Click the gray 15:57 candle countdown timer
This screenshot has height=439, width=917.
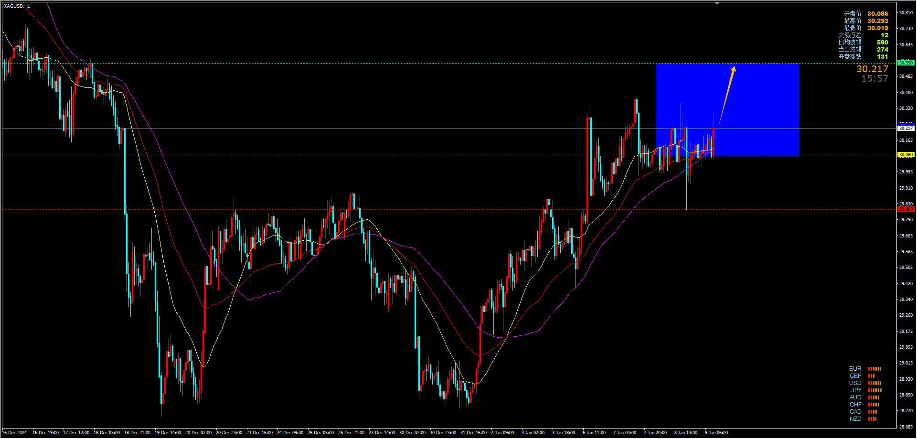874,79
